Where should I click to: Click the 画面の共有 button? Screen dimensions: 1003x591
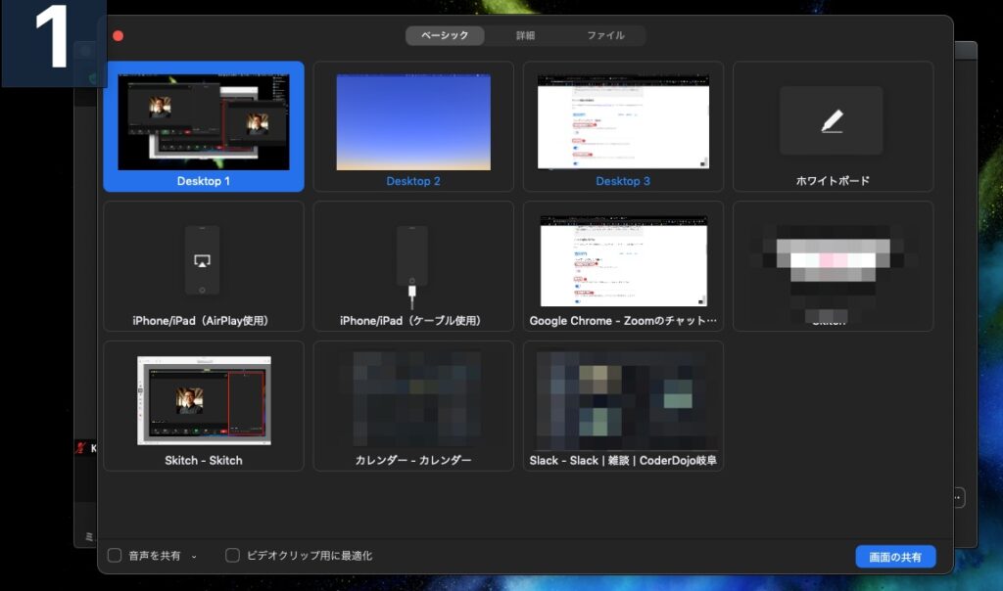click(x=895, y=557)
